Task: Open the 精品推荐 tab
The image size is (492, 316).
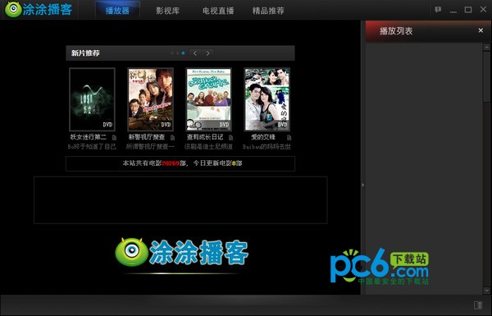Action: [x=268, y=11]
